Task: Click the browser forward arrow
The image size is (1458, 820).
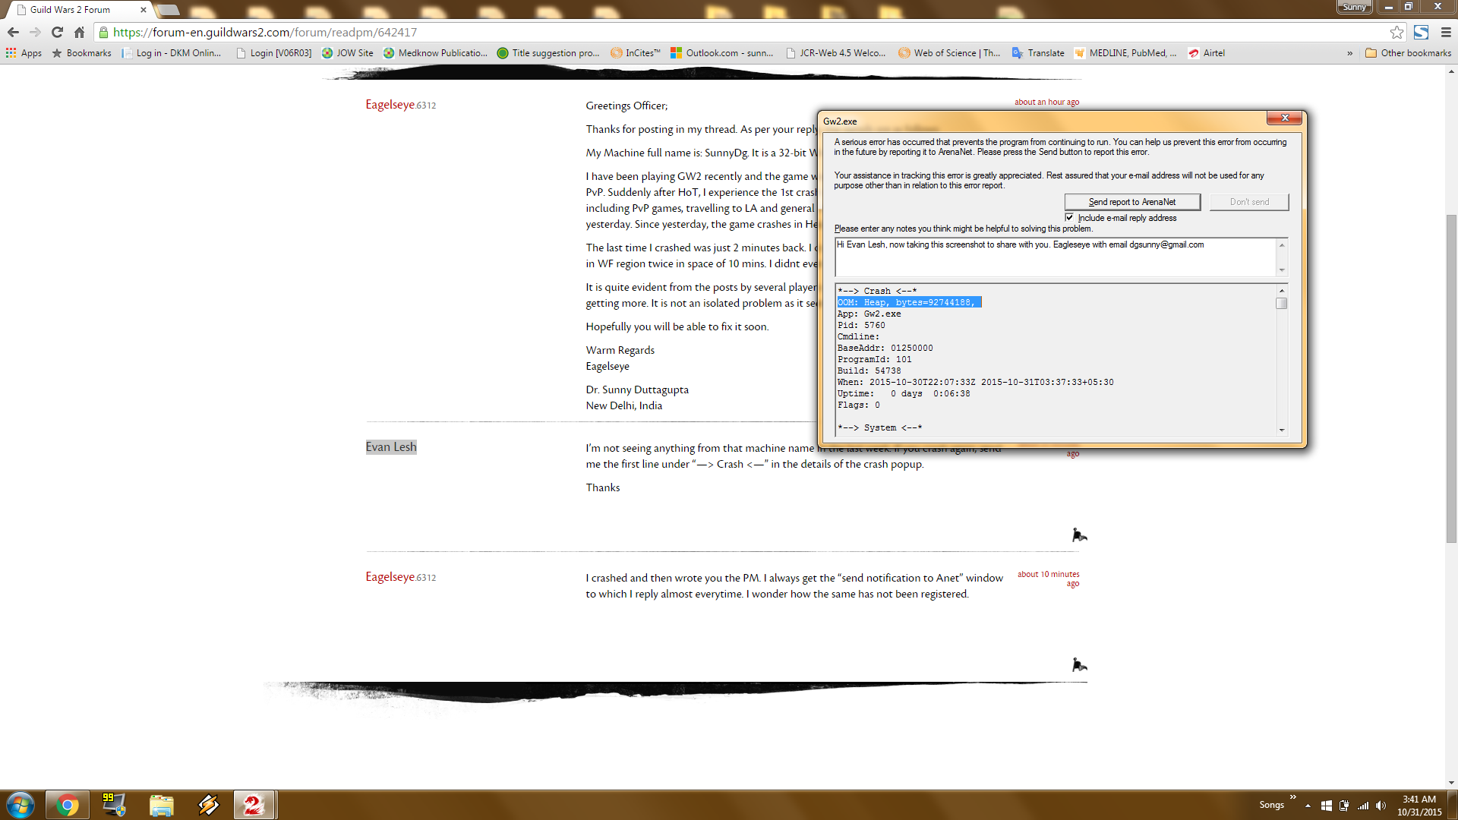Action: pos(35,32)
